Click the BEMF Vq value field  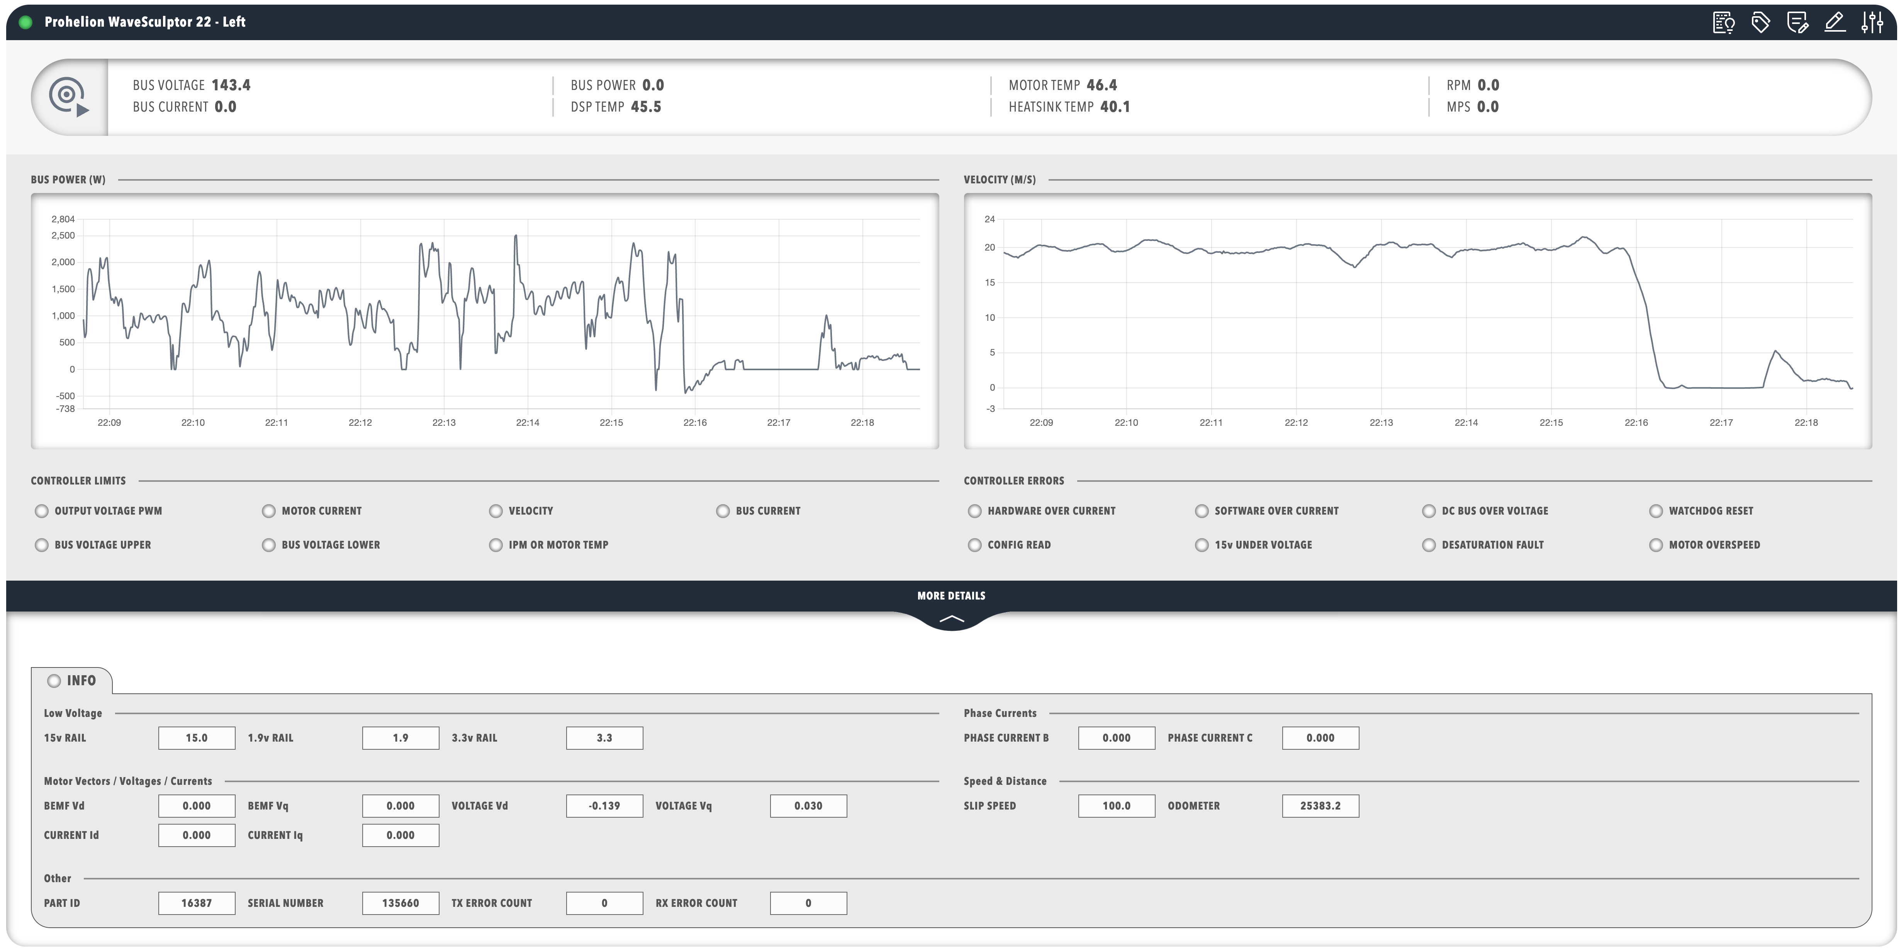[401, 806]
